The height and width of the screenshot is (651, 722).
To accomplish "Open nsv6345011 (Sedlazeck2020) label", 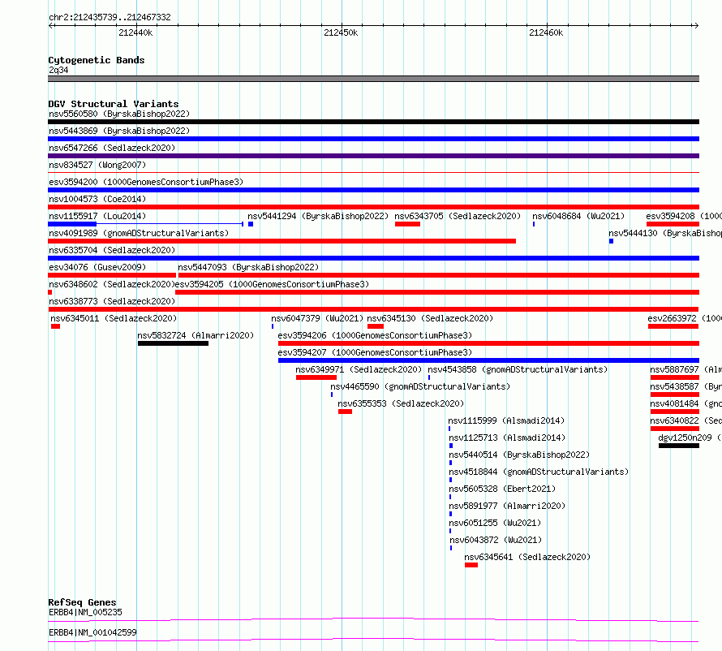I will tap(114, 318).
